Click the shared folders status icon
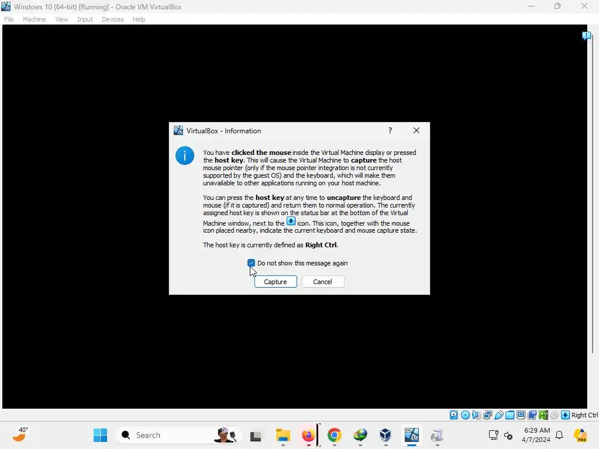Viewport: 599px width, 449px height. point(510,415)
